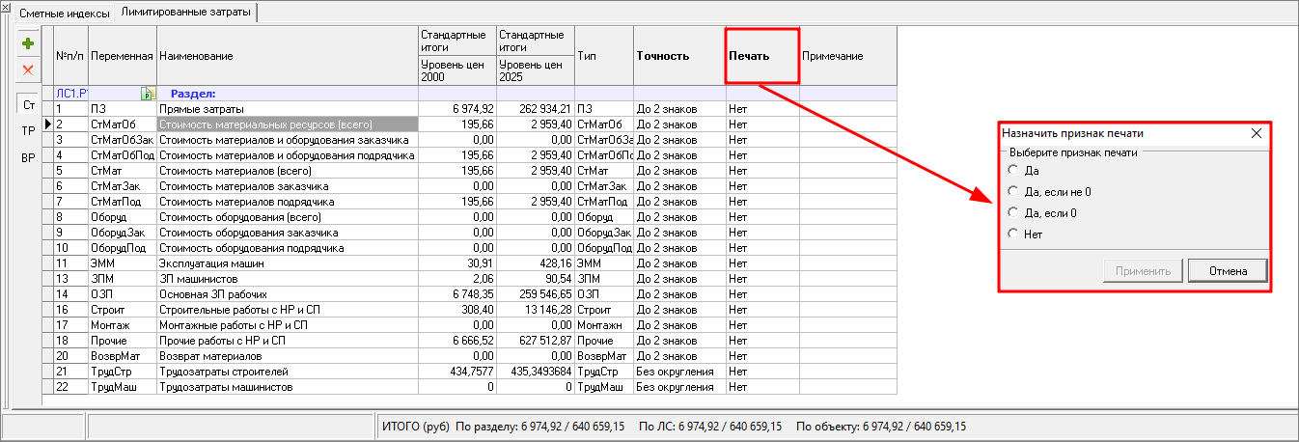Select the Ст side button
Screen dimensions: 1299x442
(x=29, y=104)
